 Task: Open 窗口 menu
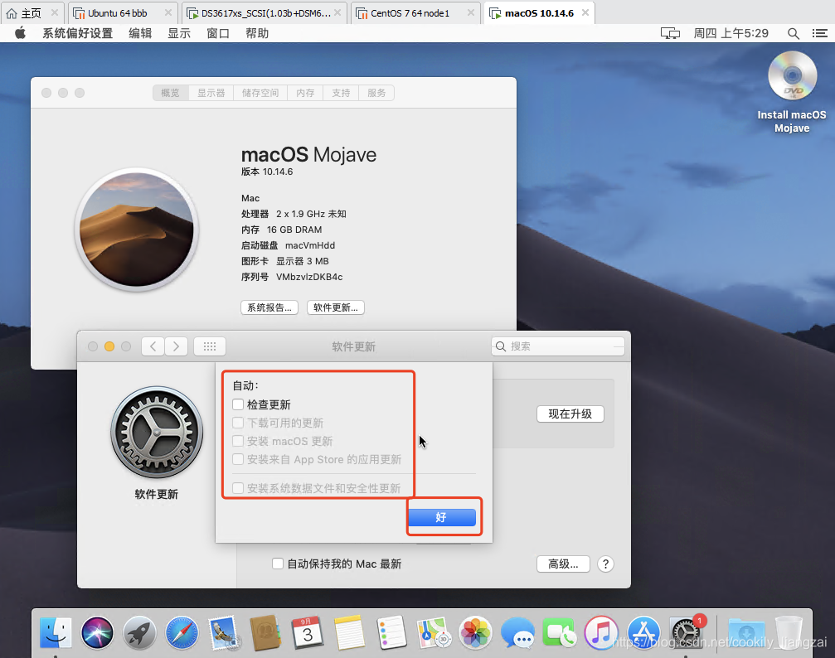click(x=218, y=33)
